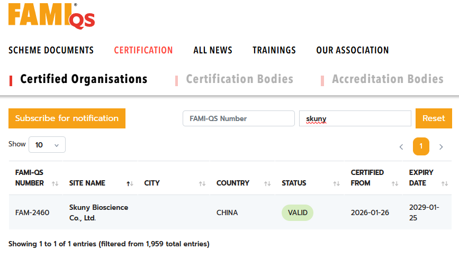Click Subscribe for notification button
The image size is (459, 259).
(67, 118)
